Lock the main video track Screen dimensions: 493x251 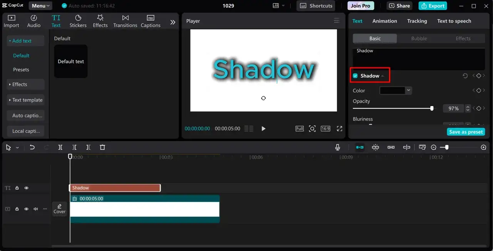tap(17, 209)
